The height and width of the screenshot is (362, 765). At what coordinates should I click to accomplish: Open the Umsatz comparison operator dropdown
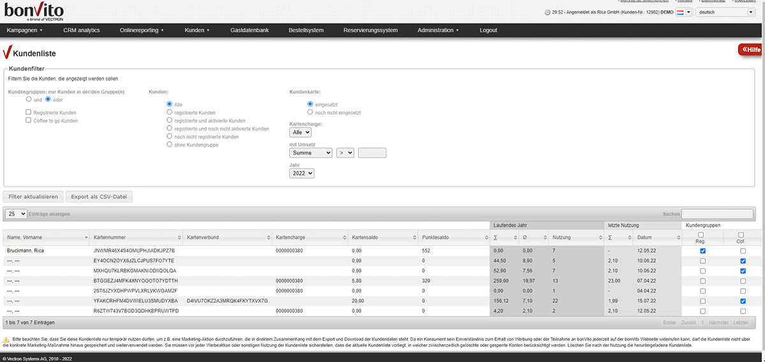coord(346,153)
